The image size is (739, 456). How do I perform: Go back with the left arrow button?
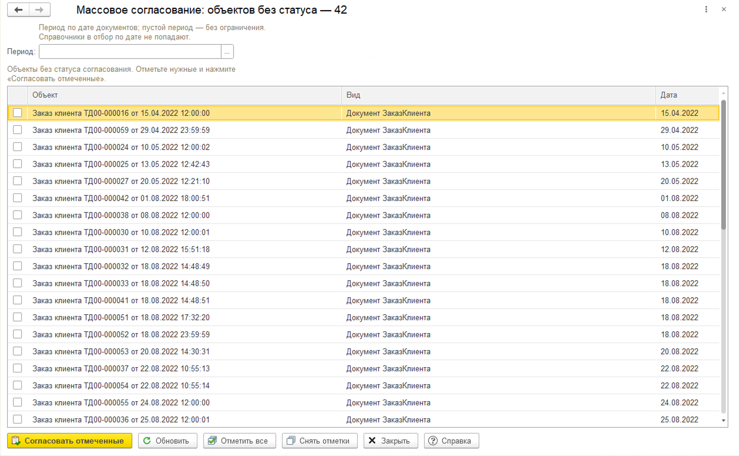pos(19,10)
